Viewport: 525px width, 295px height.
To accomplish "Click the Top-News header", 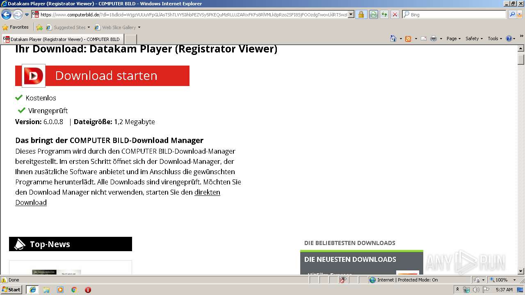I will [71, 244].
